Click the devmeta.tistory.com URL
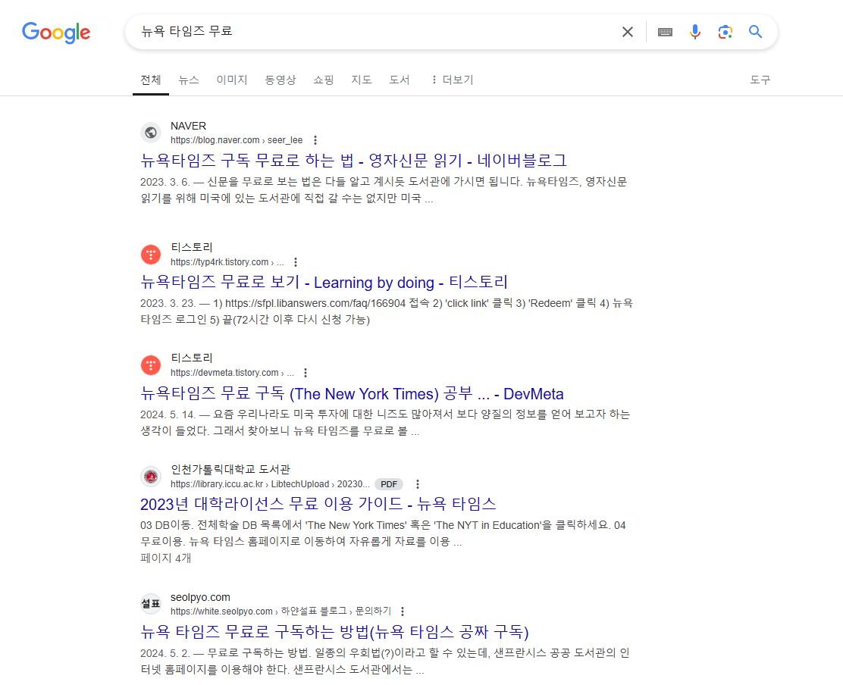843x685 pixels. tap(232, 373)
